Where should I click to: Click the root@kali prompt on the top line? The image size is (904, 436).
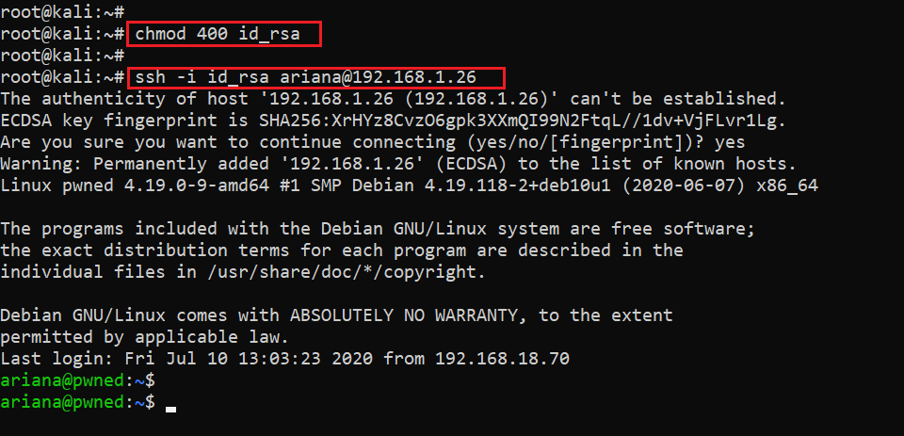tap(61, 12)
